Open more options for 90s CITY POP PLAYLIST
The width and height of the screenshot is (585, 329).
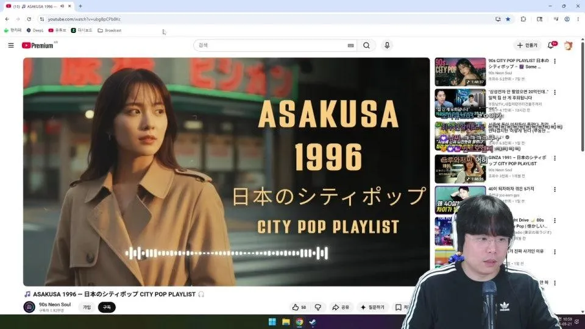(x=555, y=61)
